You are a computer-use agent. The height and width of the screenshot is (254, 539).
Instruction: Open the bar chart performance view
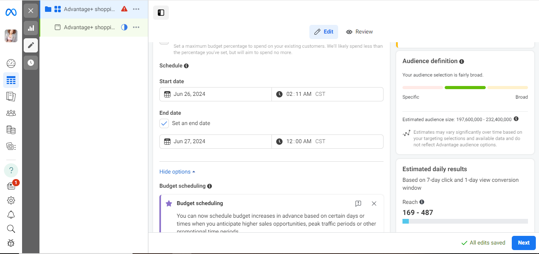[x=31, y=28]
